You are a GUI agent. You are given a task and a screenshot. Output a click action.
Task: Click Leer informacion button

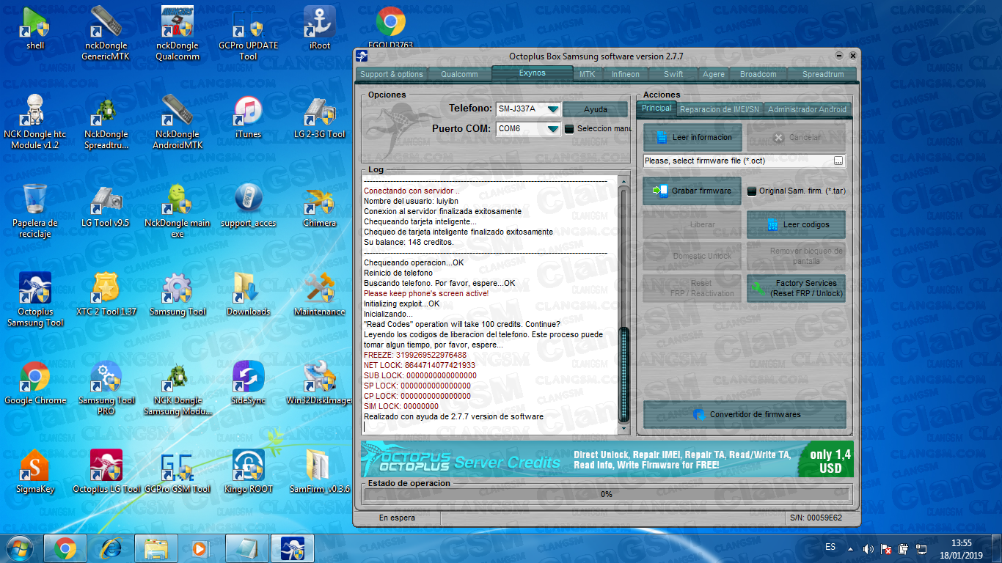click(x=692, y=137)
